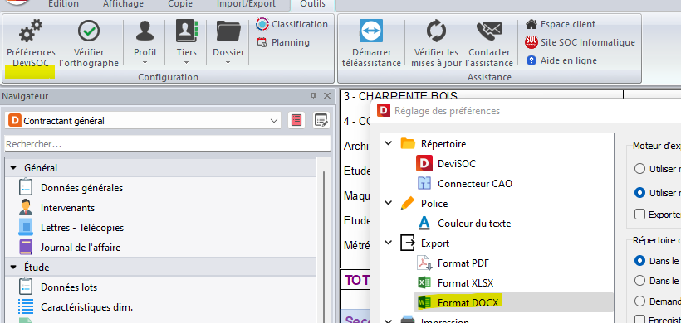Open Site SOC Informatique icon
Screen dimensions: 681x323
point(532,42)
